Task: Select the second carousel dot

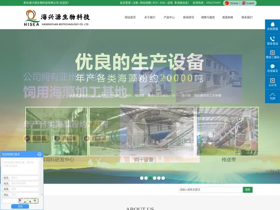Action: pyautogui.click(x=146, y=178)
